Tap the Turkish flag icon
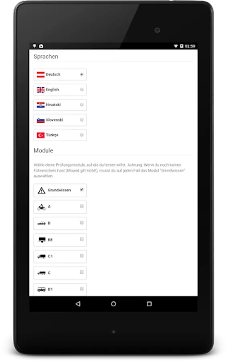The image size is (227, 361). (x=41, y=135)
